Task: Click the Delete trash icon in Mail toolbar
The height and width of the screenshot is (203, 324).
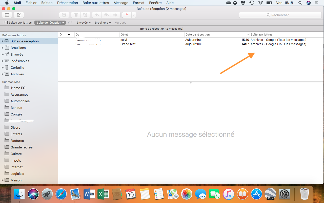Action: click(x=76, y=15)
